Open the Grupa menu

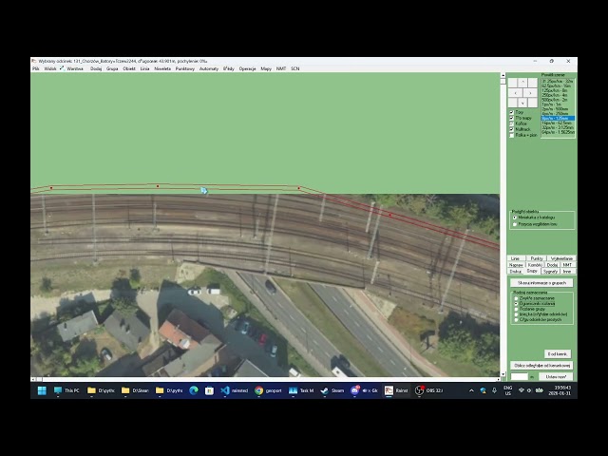tap(112, 68)
